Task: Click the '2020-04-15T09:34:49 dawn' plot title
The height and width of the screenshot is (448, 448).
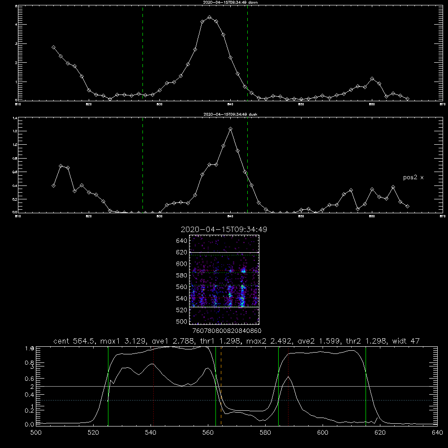Action: coord(230,2)
